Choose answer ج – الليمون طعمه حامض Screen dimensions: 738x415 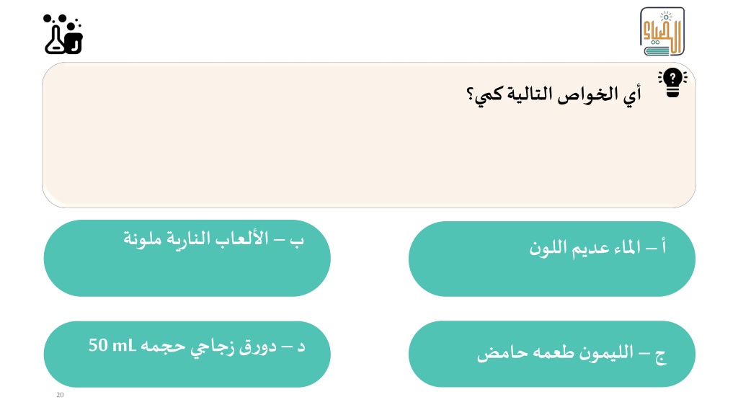tap(551, 354)
